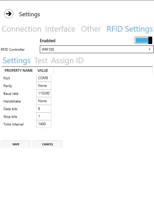This screenshot has width=154, height=207.
Task: Click the RFID Controller label
Action: (13, 50)
